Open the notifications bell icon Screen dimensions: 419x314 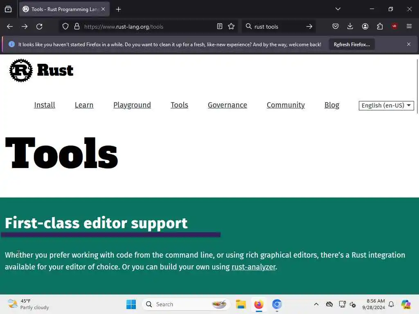click(x=391, y=304)
